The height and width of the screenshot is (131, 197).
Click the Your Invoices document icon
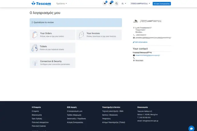(x=81, y=35)
